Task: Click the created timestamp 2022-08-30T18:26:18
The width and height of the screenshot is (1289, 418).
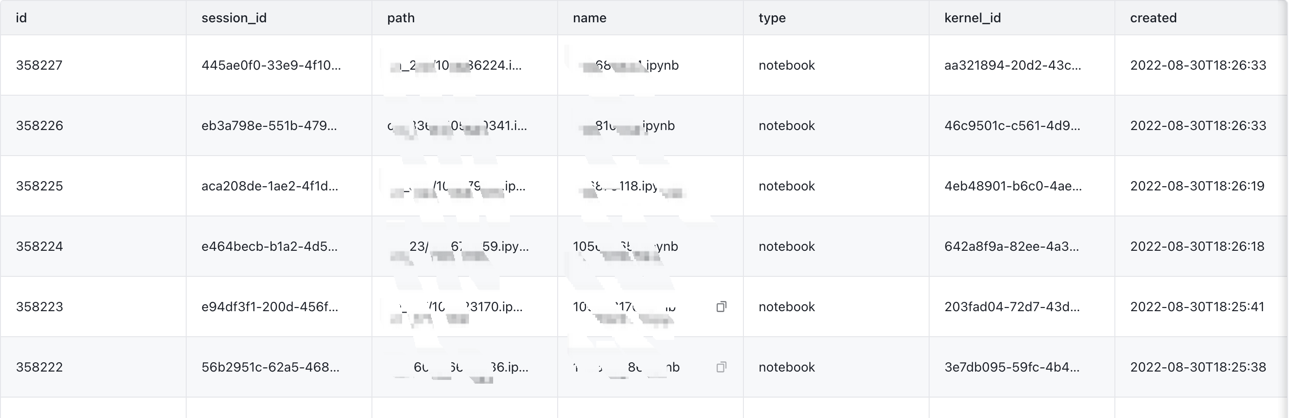Action: click(1197, 246)
